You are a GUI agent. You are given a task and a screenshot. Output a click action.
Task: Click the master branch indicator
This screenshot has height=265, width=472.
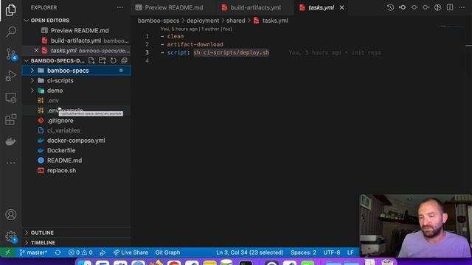click(33, 252)
